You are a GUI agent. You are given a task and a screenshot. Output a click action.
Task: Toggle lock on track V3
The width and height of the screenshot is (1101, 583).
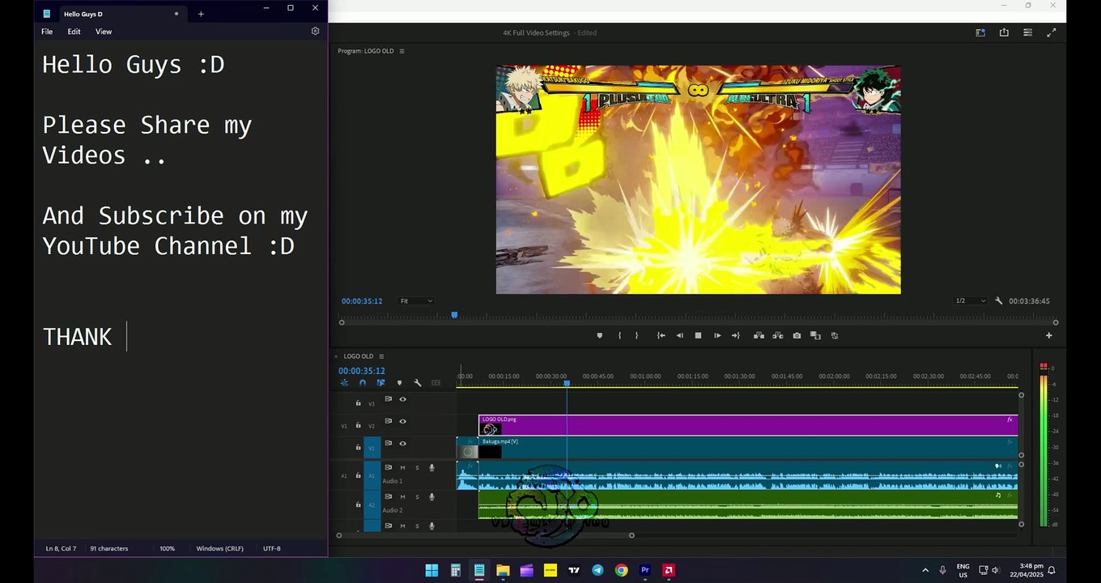358,402
